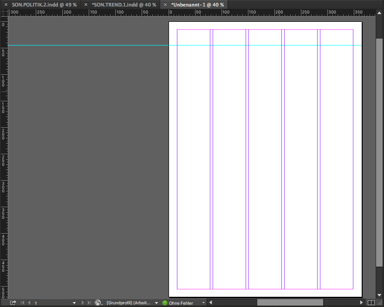Open the page number dropdown
The width and height of the screenshot is (384, 307).
[74, 303]
